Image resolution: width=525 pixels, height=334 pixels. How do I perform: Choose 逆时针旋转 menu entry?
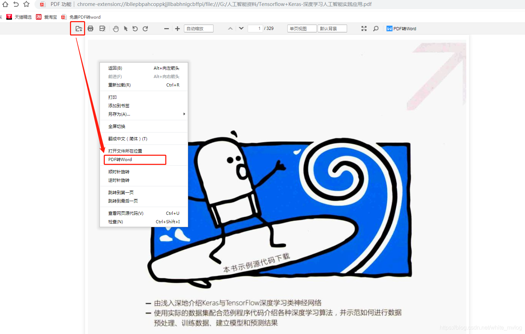[144, 180]
